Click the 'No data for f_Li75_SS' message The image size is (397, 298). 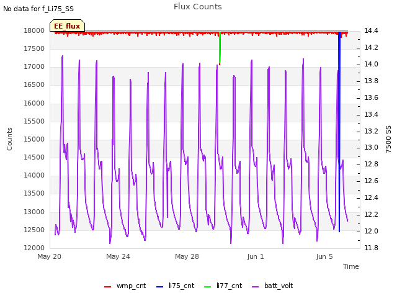(38, 9)
